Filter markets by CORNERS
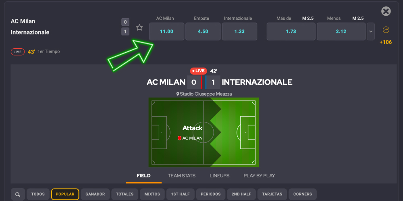 pyautogui.click(x=302, y=194)
